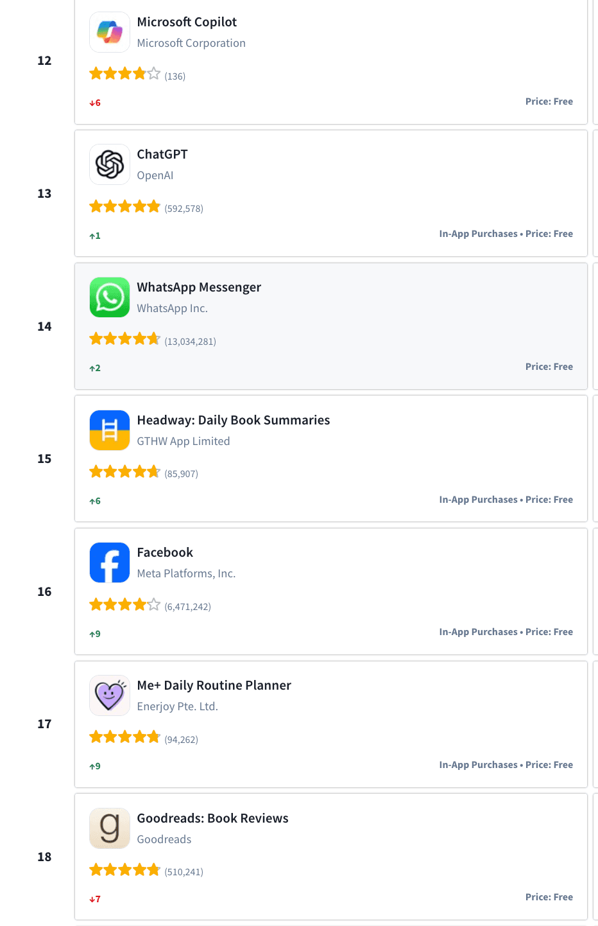598x926 pixels.
Task: Click the Facebook app title
Action: pos(165,552)
